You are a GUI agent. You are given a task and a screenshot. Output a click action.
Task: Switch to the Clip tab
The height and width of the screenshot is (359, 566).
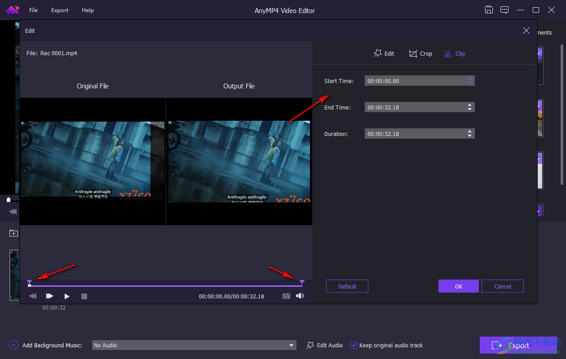coord(454,53)
